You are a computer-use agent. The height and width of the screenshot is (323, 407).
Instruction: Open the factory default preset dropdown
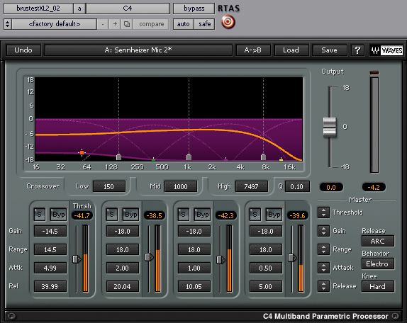click(55, 24)
